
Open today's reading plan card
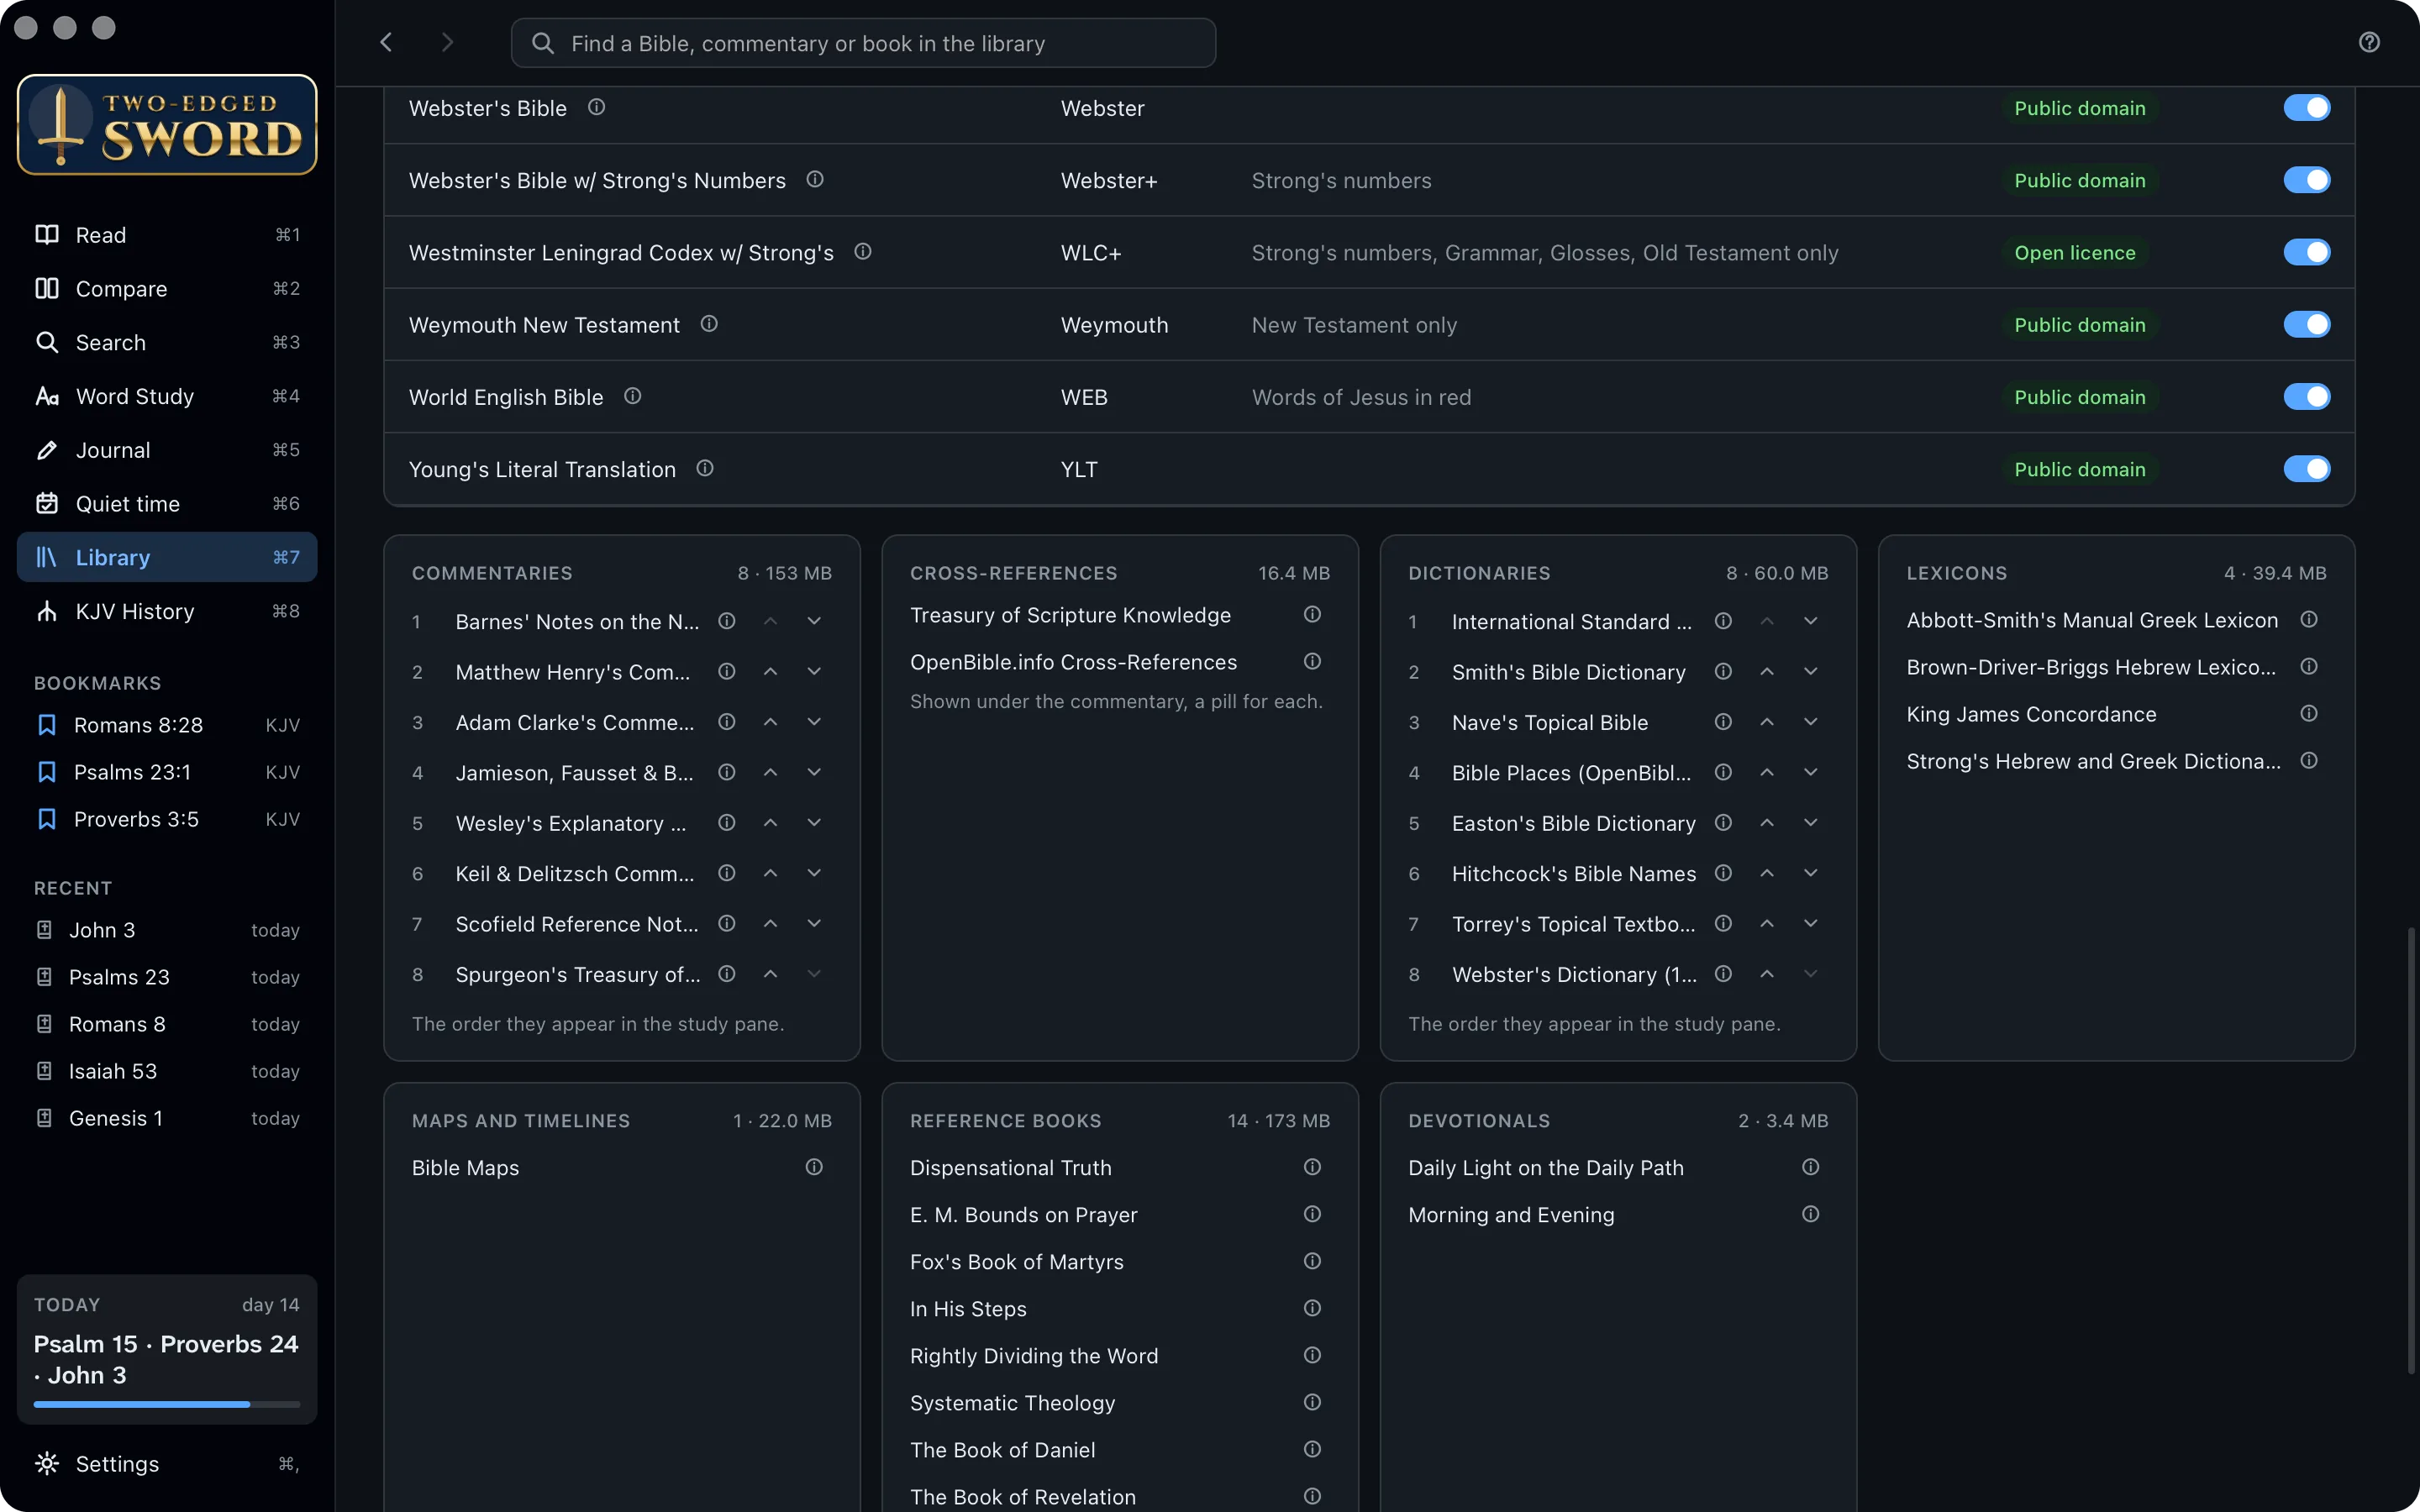pyautogui.click(x=167, y=1348)
